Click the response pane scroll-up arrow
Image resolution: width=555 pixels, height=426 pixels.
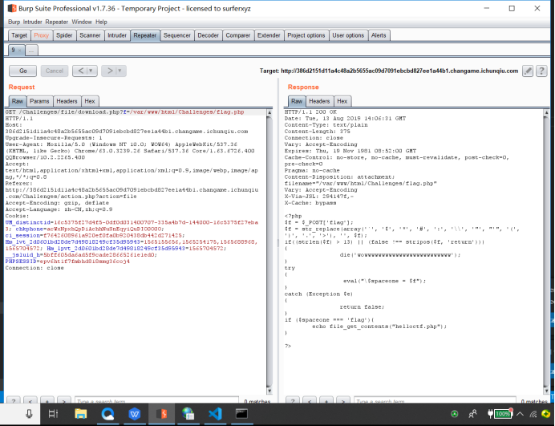pos(546,112)
